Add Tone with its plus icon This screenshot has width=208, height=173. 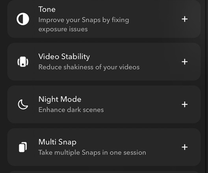tap(184, 19)
